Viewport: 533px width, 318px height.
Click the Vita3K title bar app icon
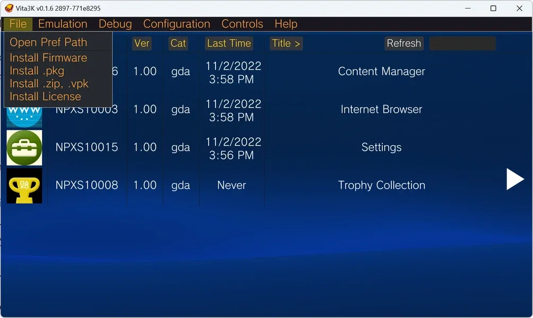tap(9, 8)
